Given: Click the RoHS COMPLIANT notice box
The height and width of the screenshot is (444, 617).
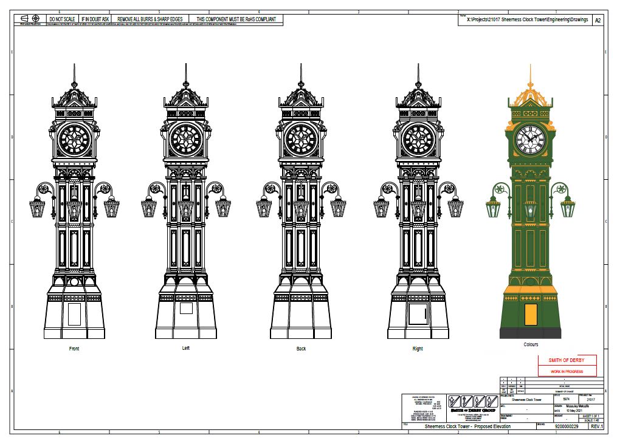Looking at the screenshot, I should (x=236, y=18).
